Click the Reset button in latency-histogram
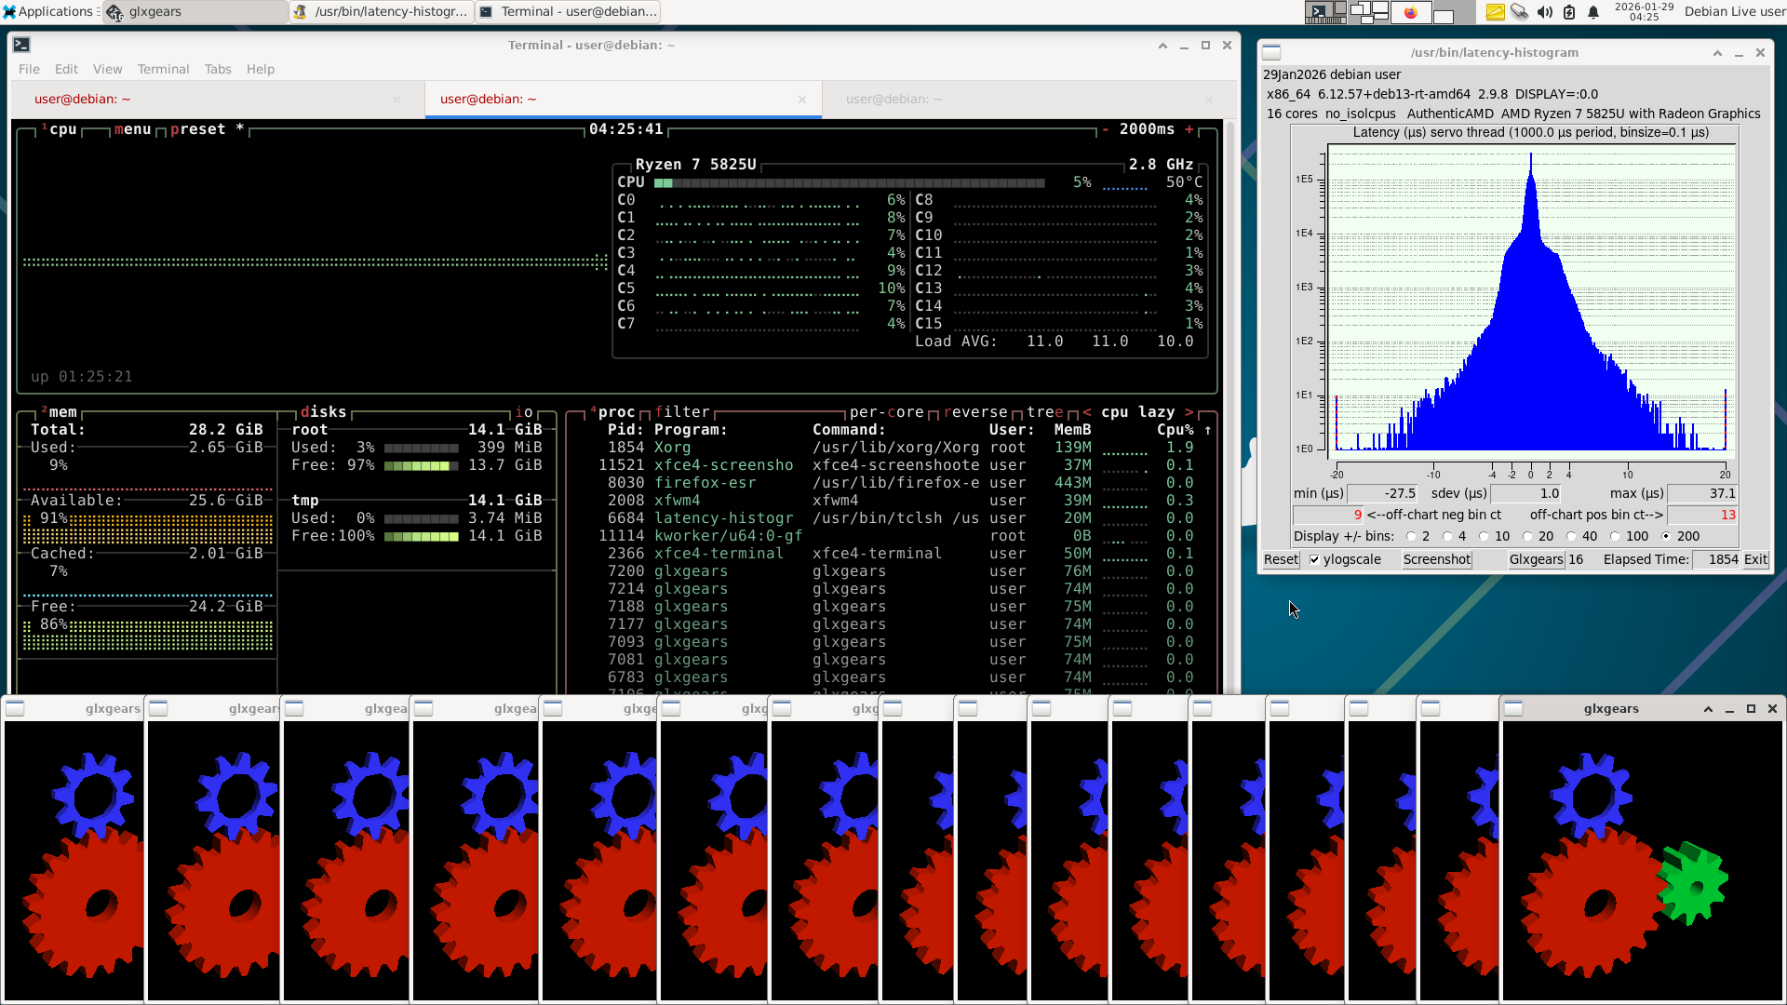 pos(1281,560)
